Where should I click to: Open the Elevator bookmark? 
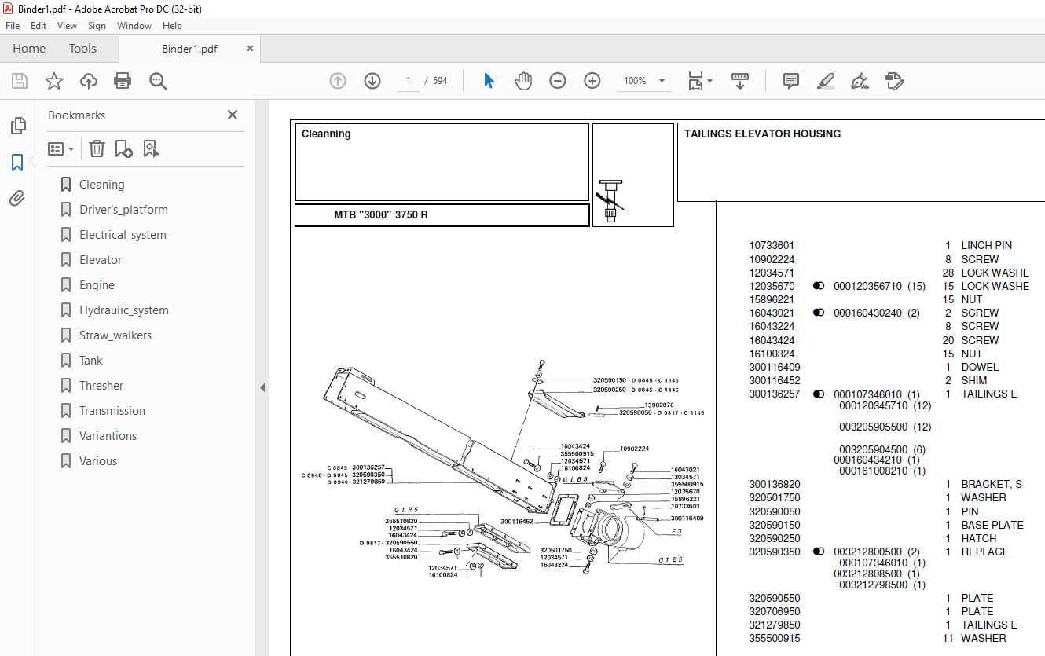101,260
